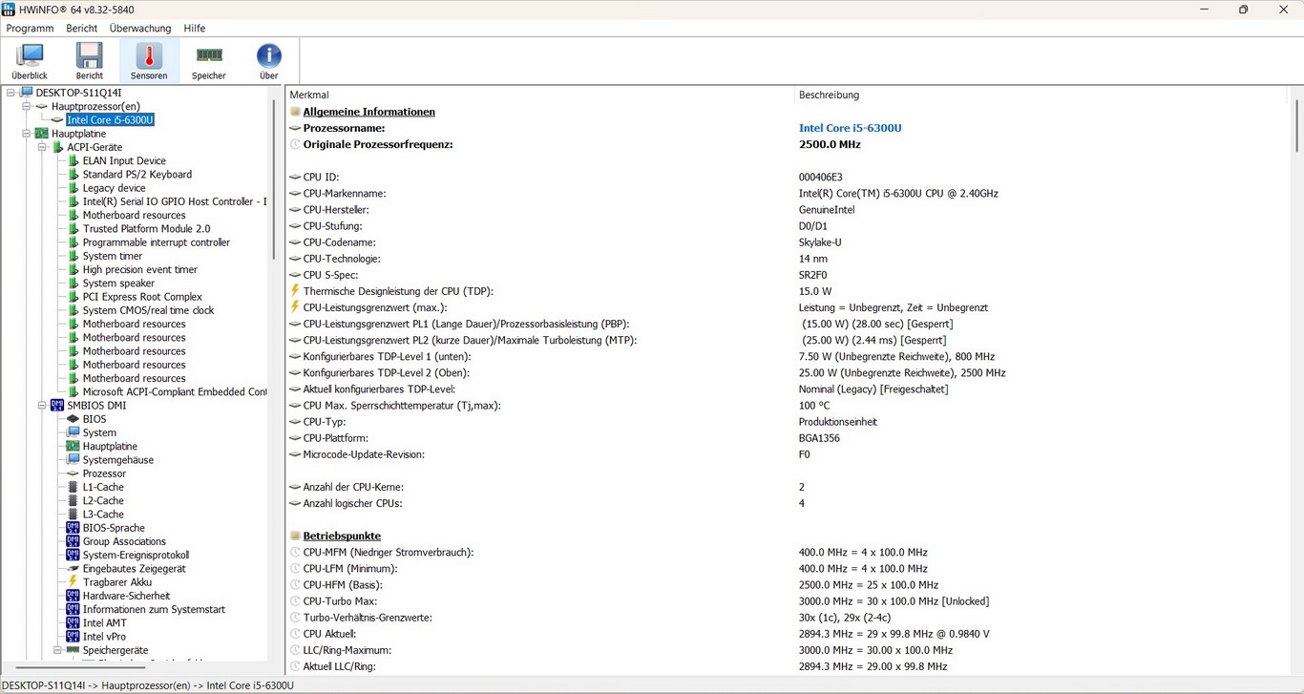
Task: Click the blue Intel Core i5-6300U processor name value
Action: (x=850, y=128)
